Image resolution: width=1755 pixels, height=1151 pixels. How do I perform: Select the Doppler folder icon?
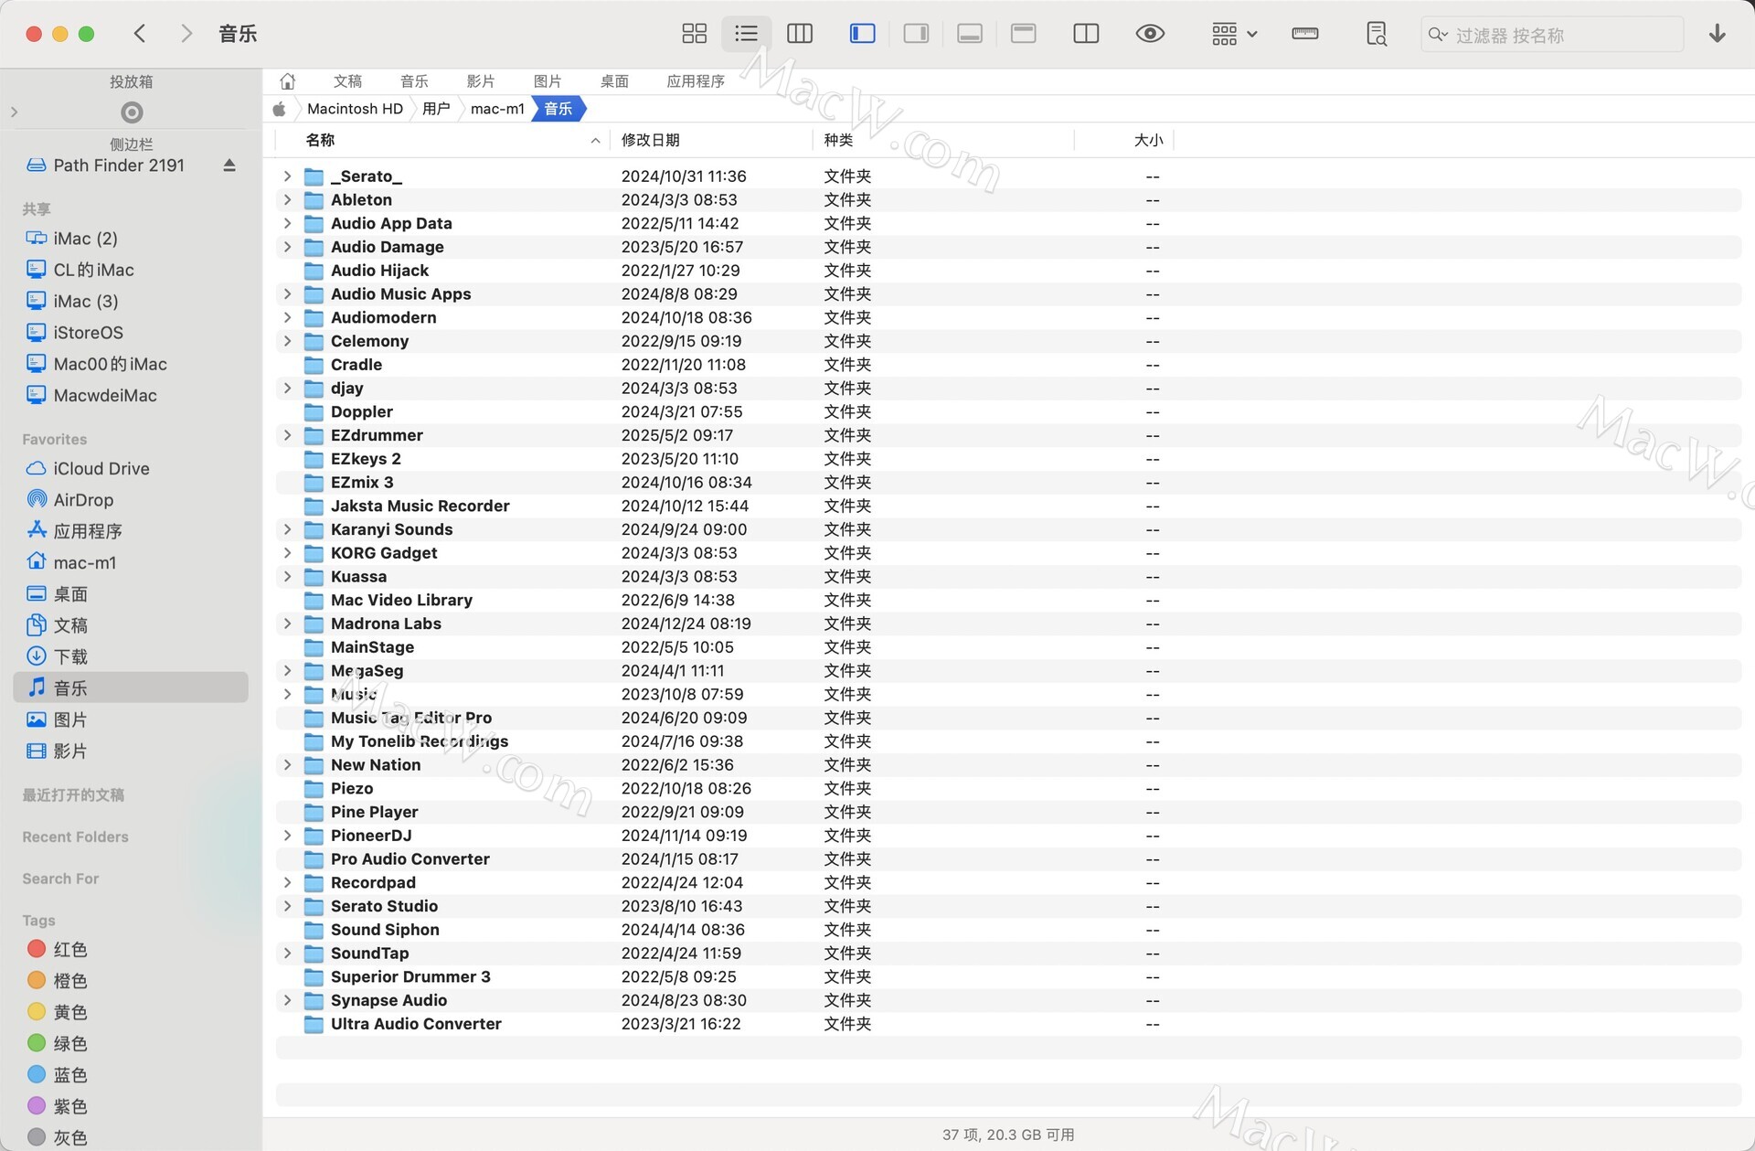314,411
